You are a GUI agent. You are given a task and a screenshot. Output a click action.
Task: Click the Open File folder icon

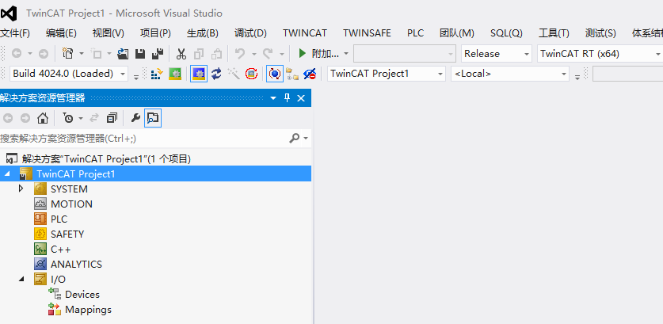coord(123,54)
